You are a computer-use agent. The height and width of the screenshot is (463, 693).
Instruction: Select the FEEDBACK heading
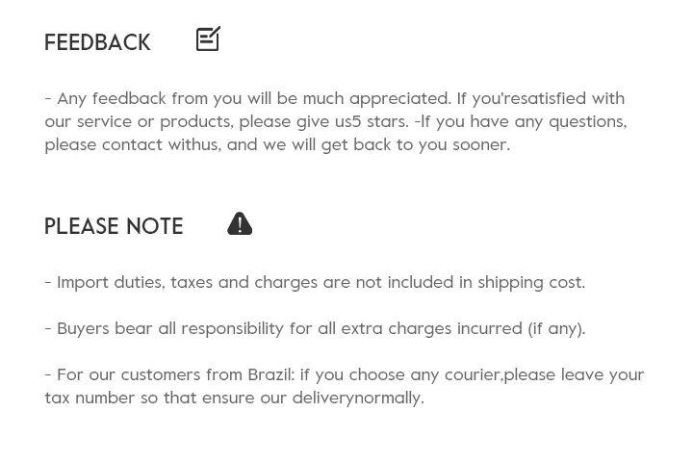click(97, 42)
